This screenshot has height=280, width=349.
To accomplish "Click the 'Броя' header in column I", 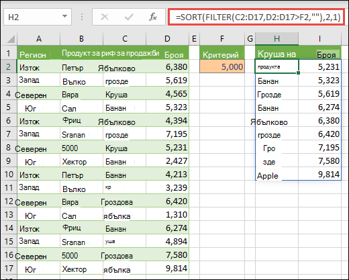I will [x=319, y=53].
